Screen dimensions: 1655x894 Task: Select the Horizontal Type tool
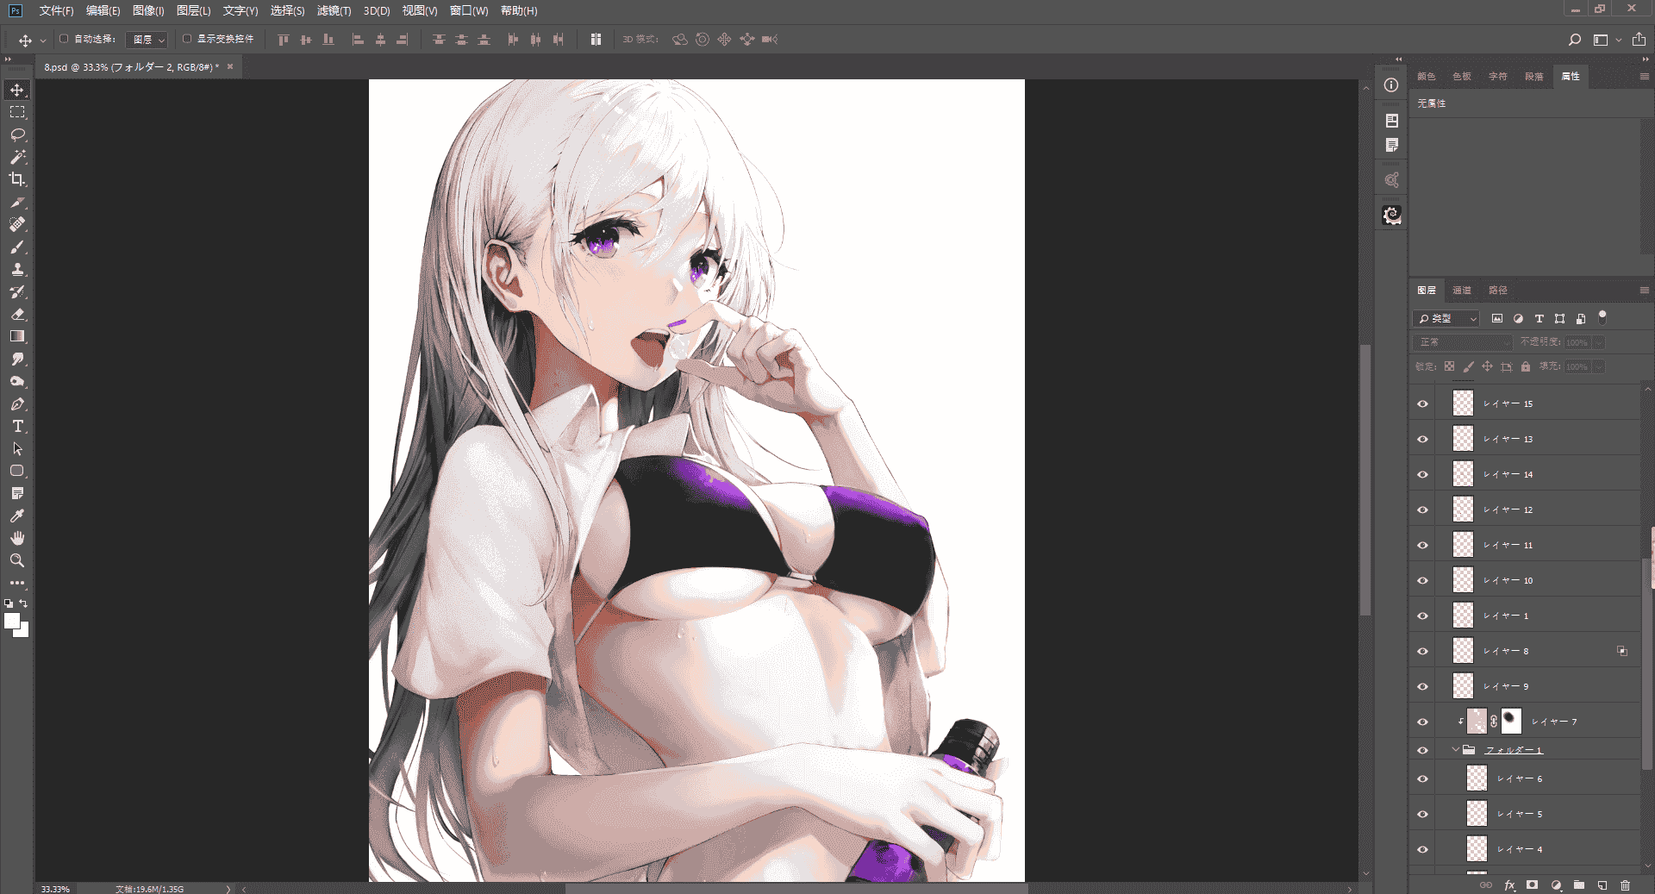point(17,426)
